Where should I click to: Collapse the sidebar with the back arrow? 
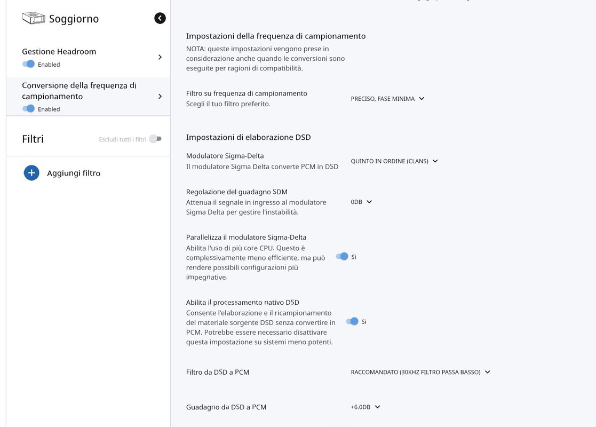[x=160, y=18]
